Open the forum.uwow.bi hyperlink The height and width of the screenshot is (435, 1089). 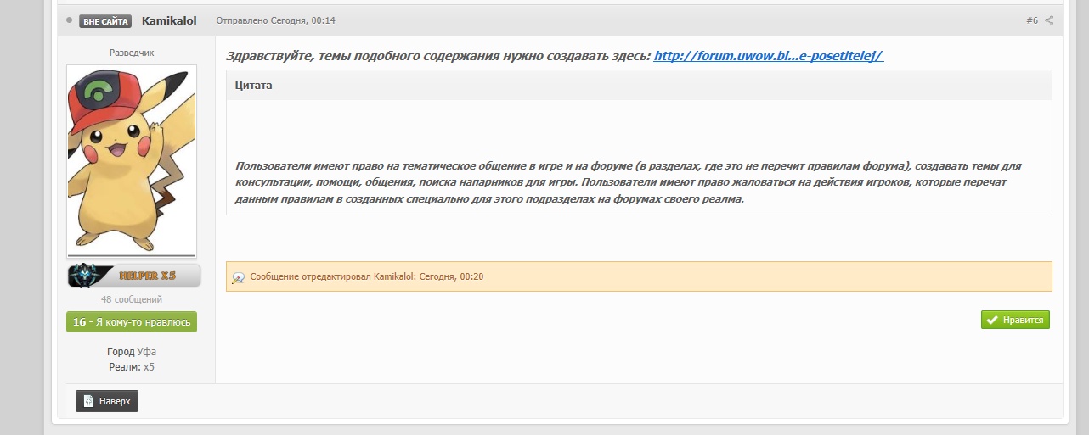click(x=768, y=56)
